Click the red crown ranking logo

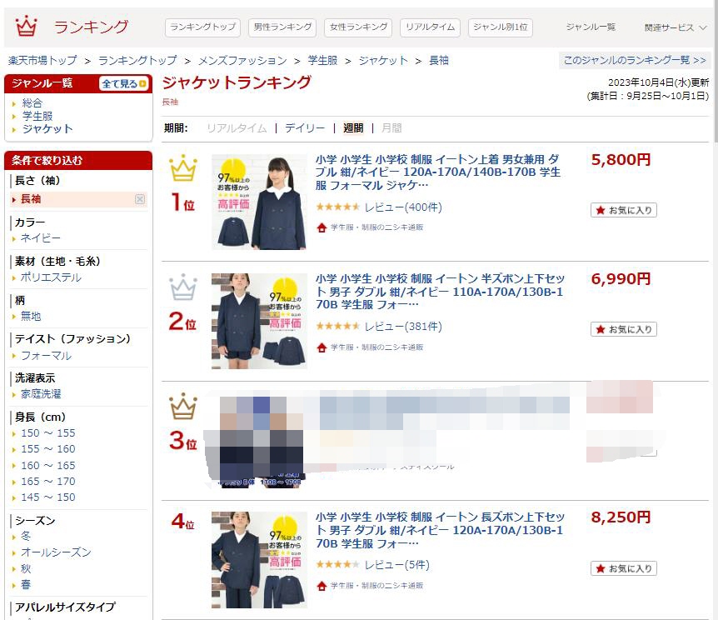point(26,26)
